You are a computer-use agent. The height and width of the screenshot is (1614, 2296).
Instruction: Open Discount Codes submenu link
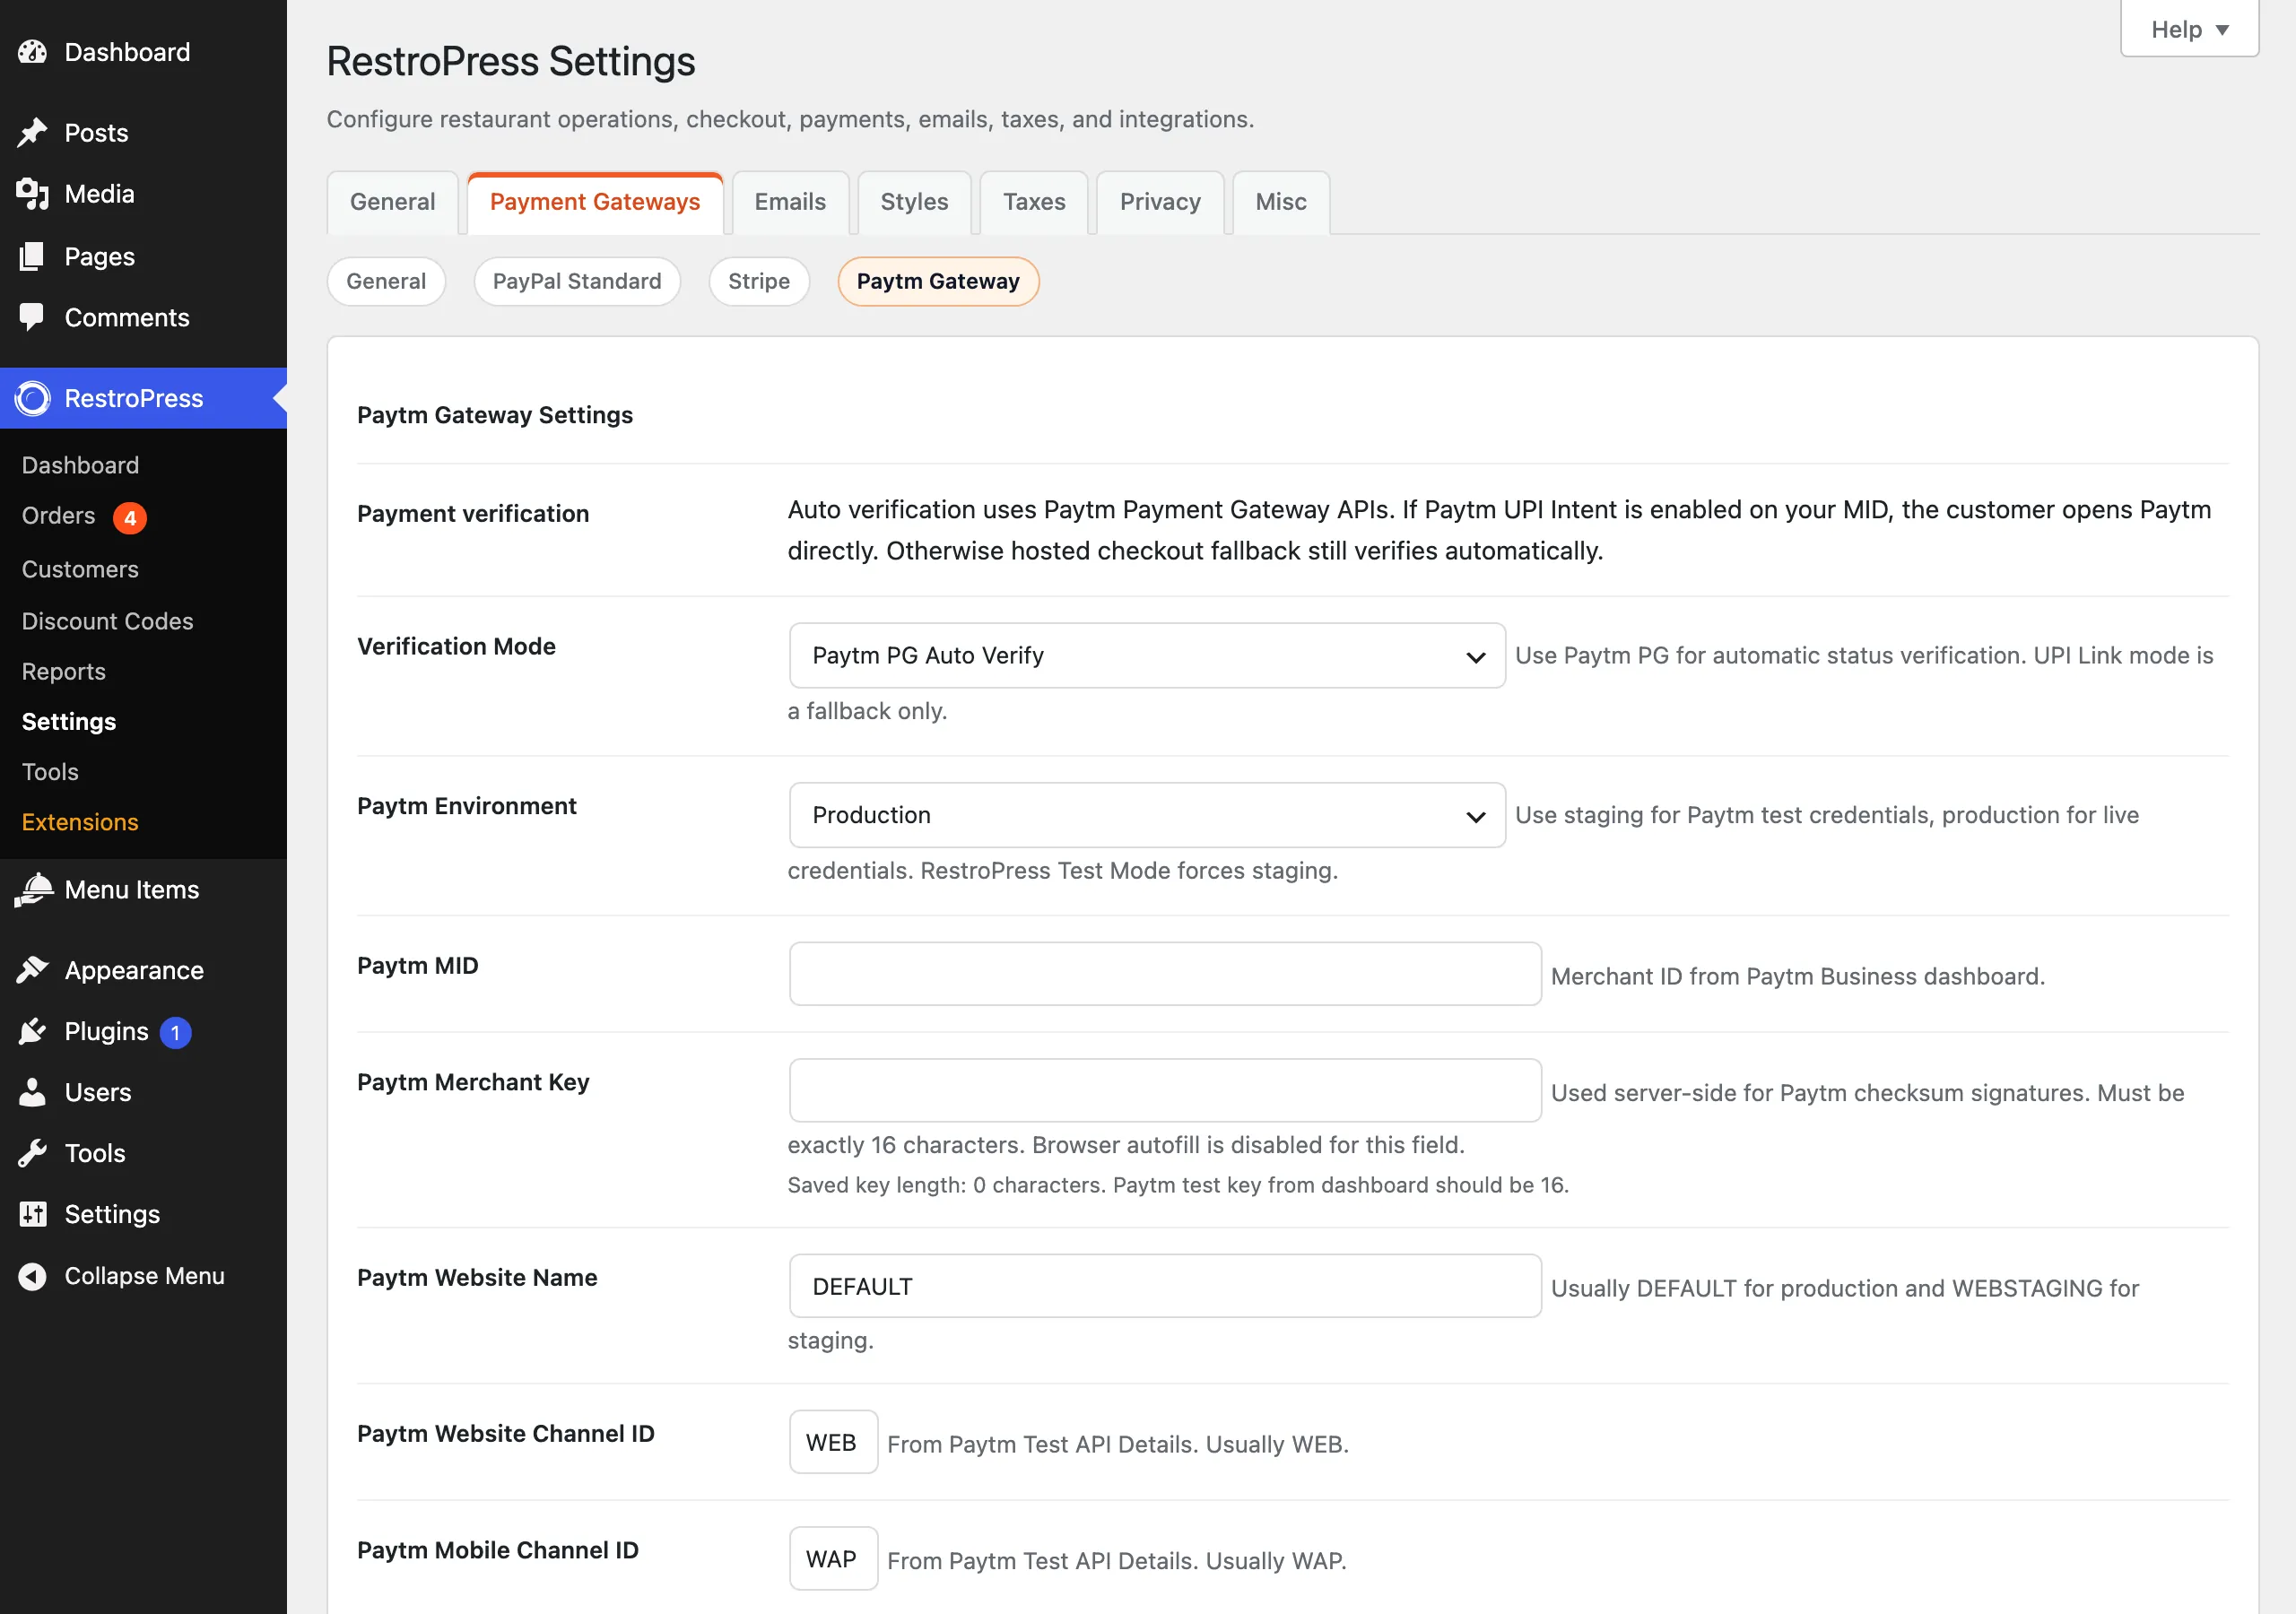[107, 621]
